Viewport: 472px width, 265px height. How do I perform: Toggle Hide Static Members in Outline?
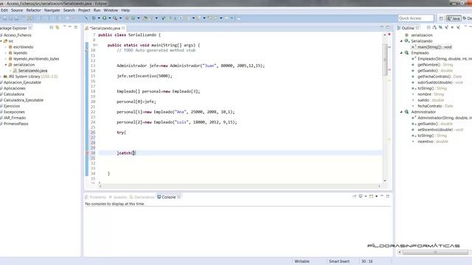point(446,27)
